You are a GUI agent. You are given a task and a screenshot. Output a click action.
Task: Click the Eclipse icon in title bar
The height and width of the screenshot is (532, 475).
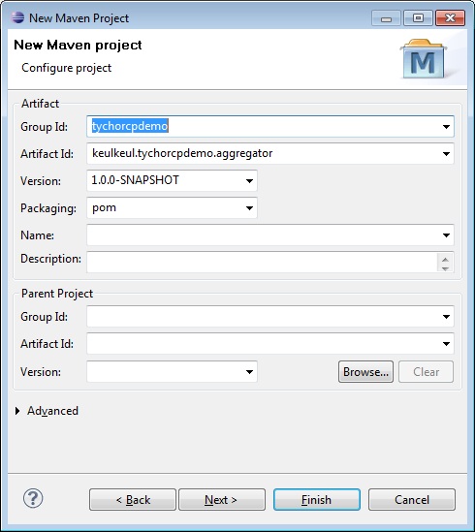pos(17,17)
